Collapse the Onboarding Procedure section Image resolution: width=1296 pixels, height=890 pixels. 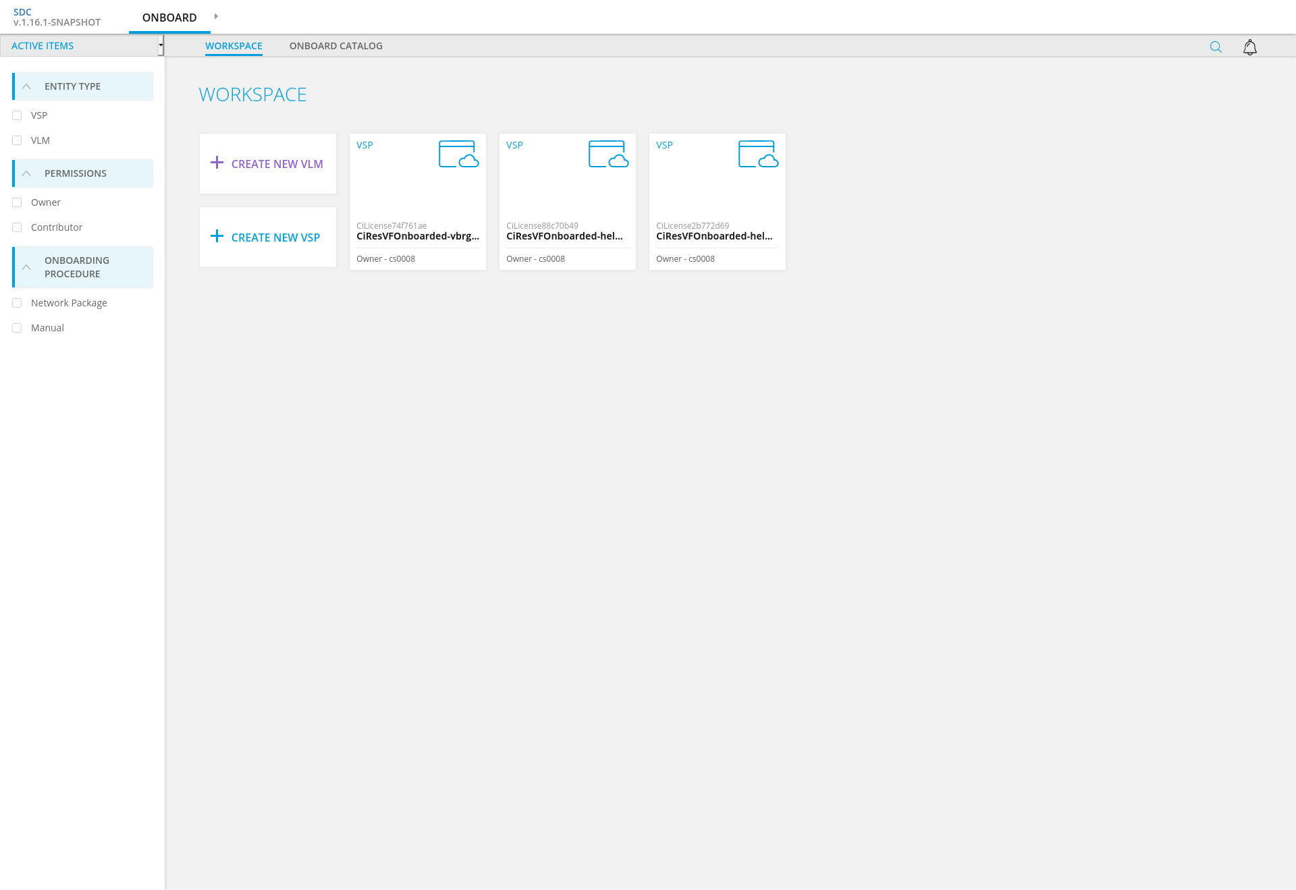click(x=26, y=267)
